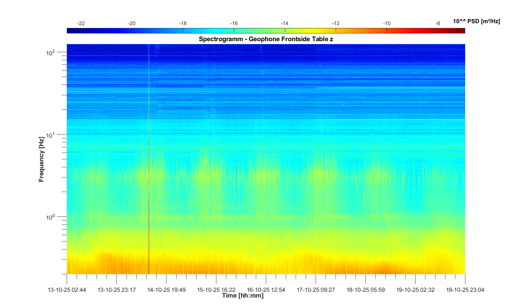Select the 10^0 frequency tick label

51,217
